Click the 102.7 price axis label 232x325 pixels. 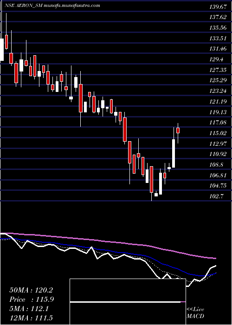click(x=217, y=196)
